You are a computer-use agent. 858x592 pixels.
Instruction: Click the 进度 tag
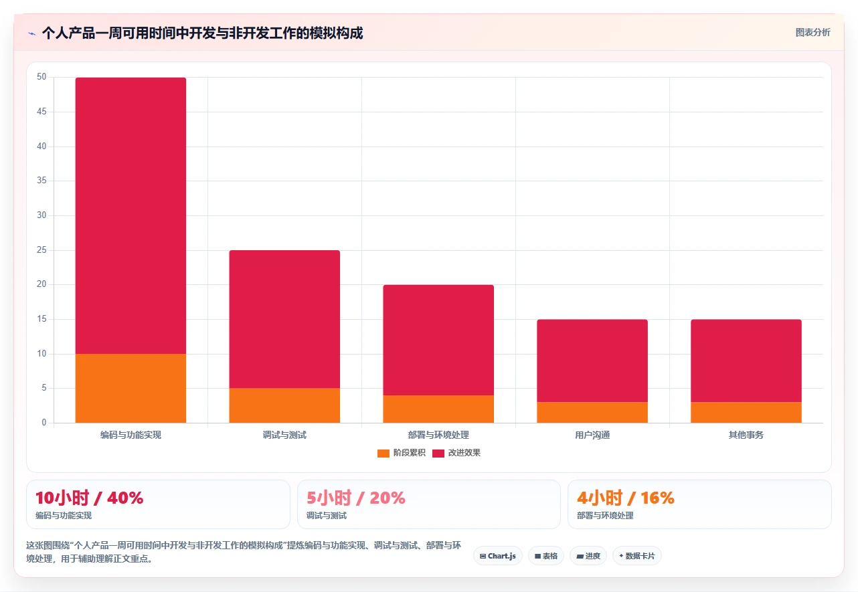pyautogui.click(x=588, y=556)
